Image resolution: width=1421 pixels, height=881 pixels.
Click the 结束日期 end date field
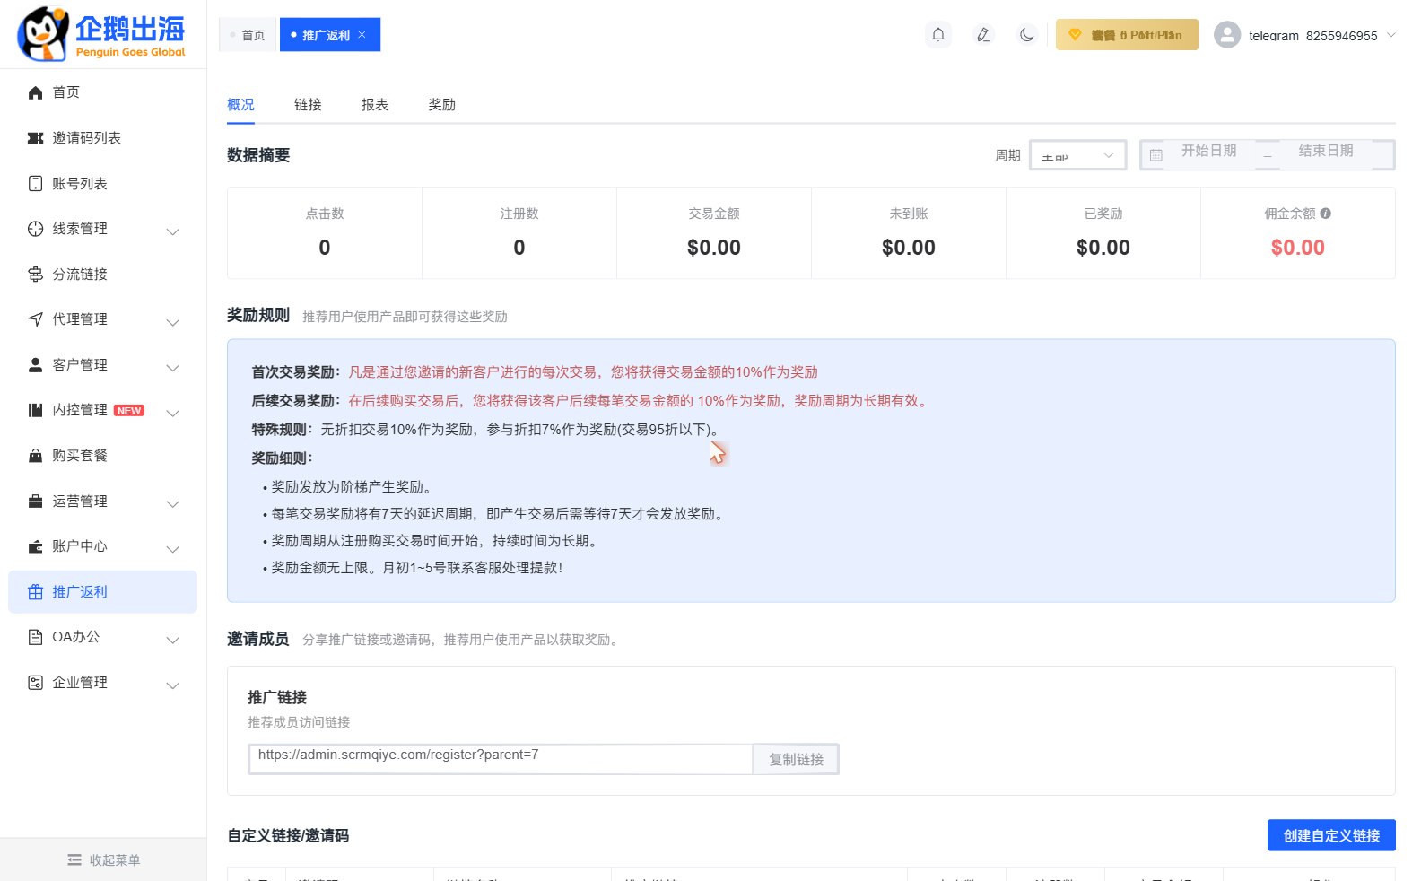[1326, 151]
